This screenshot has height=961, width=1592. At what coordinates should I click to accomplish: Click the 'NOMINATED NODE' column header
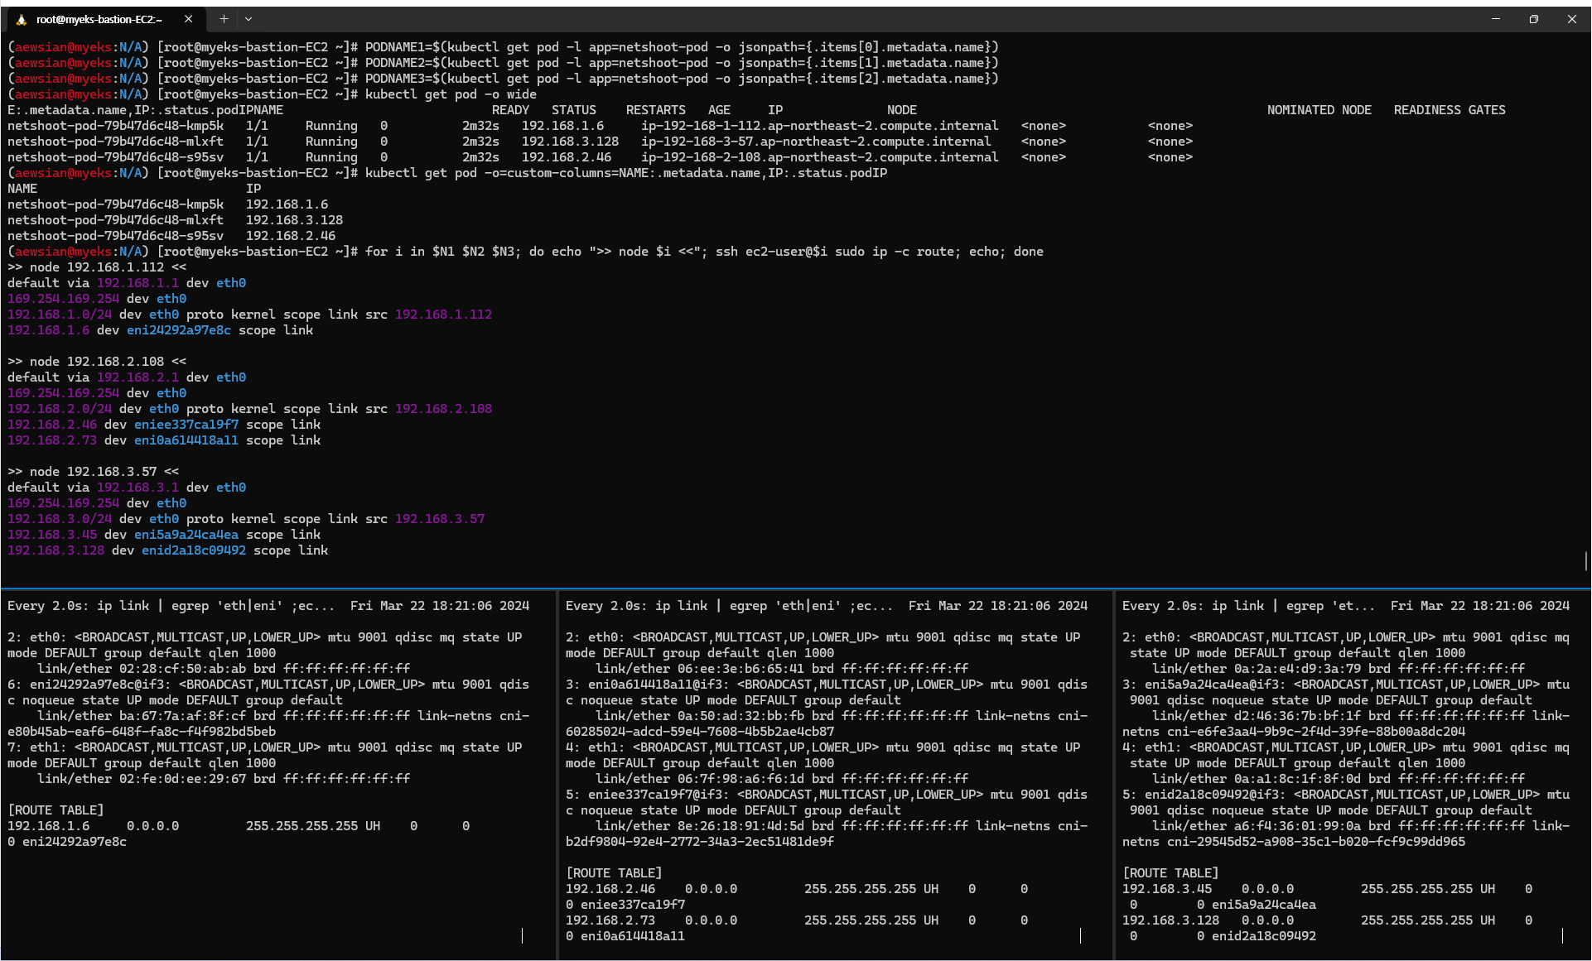tap(1319, 110)
